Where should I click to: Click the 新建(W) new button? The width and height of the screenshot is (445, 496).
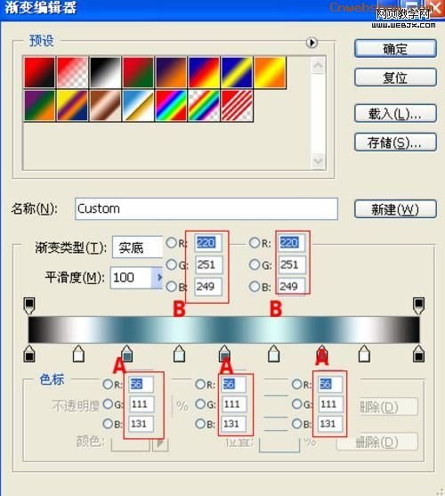point(395,208)
